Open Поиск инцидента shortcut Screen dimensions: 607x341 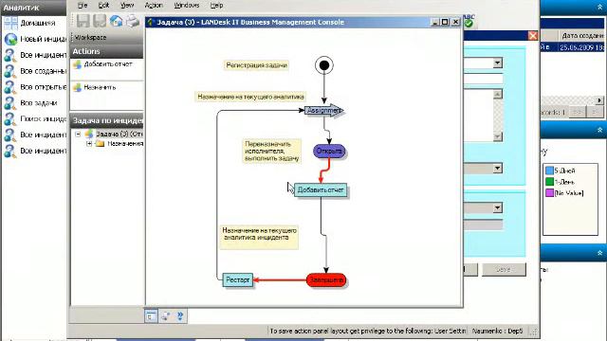point(36,118)
